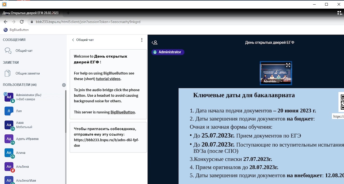Viewport: 344px width, 184px height.
Task: Click the BigBlueButton link in welcome message
Action: pos(122,112)
